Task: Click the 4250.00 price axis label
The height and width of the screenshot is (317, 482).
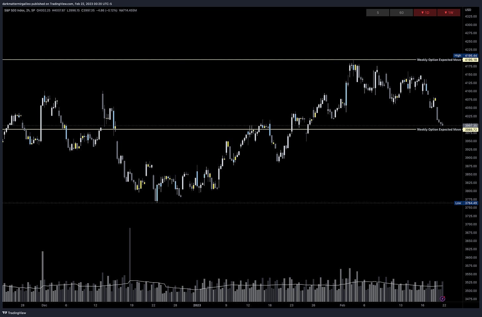Action: (x=471, y=41)
